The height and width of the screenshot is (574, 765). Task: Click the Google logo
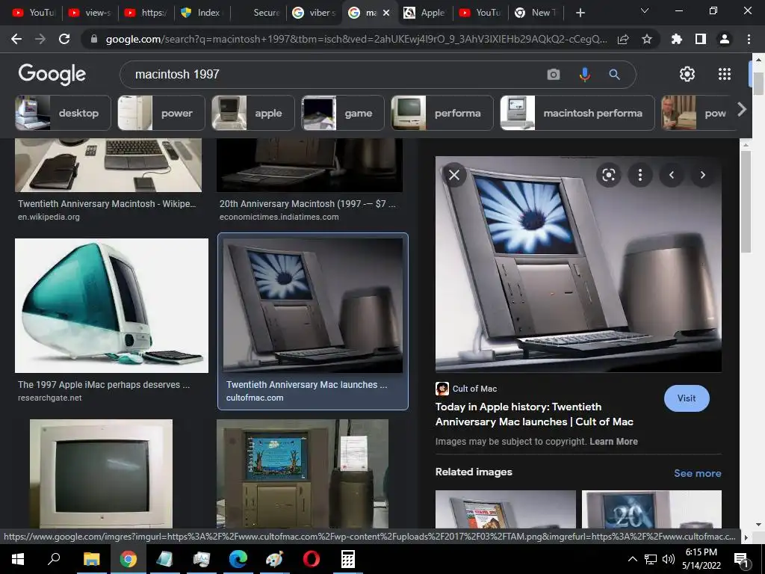[x=52, y=74]
